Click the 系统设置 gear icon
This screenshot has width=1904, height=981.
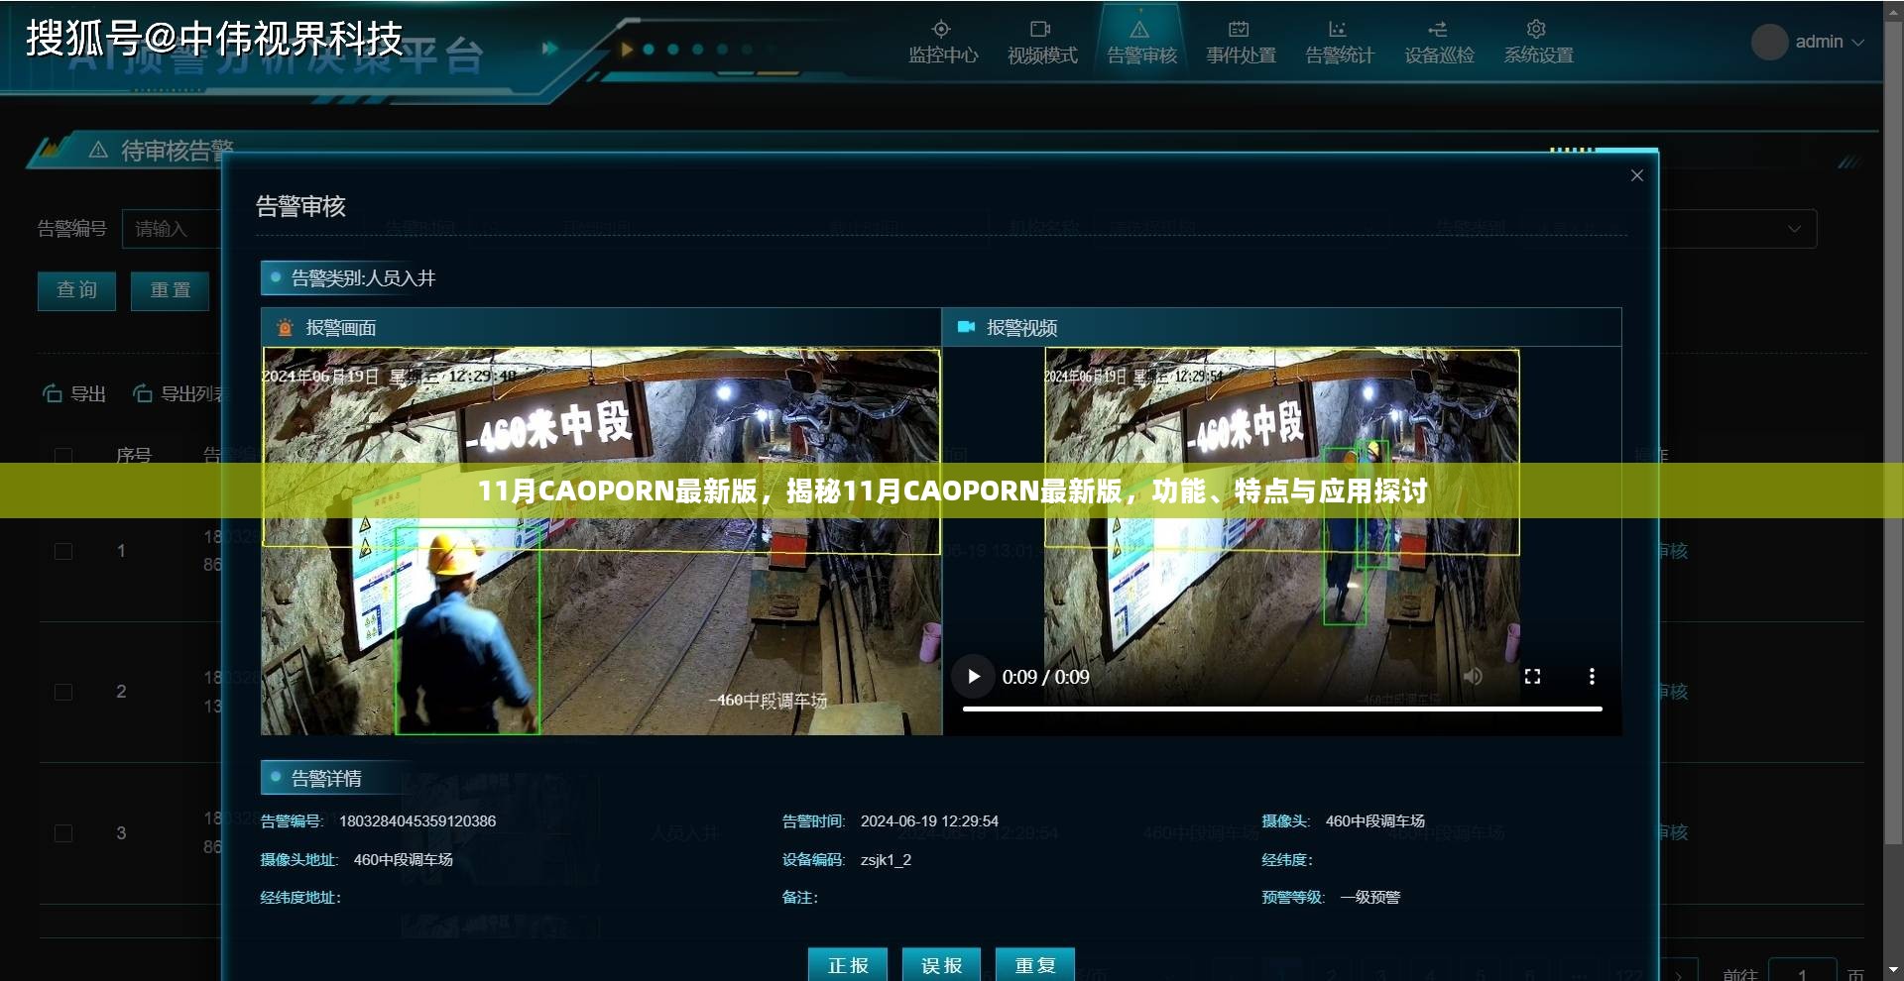point(1536,29)
